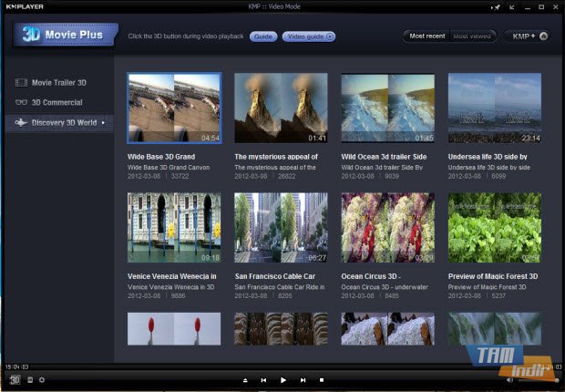The image size is (565, 392).
Task: Open the Guide button
Action: pyautogui.click(x=263, y=36)
